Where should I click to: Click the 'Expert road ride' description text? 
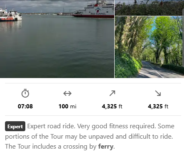(51, 126)
